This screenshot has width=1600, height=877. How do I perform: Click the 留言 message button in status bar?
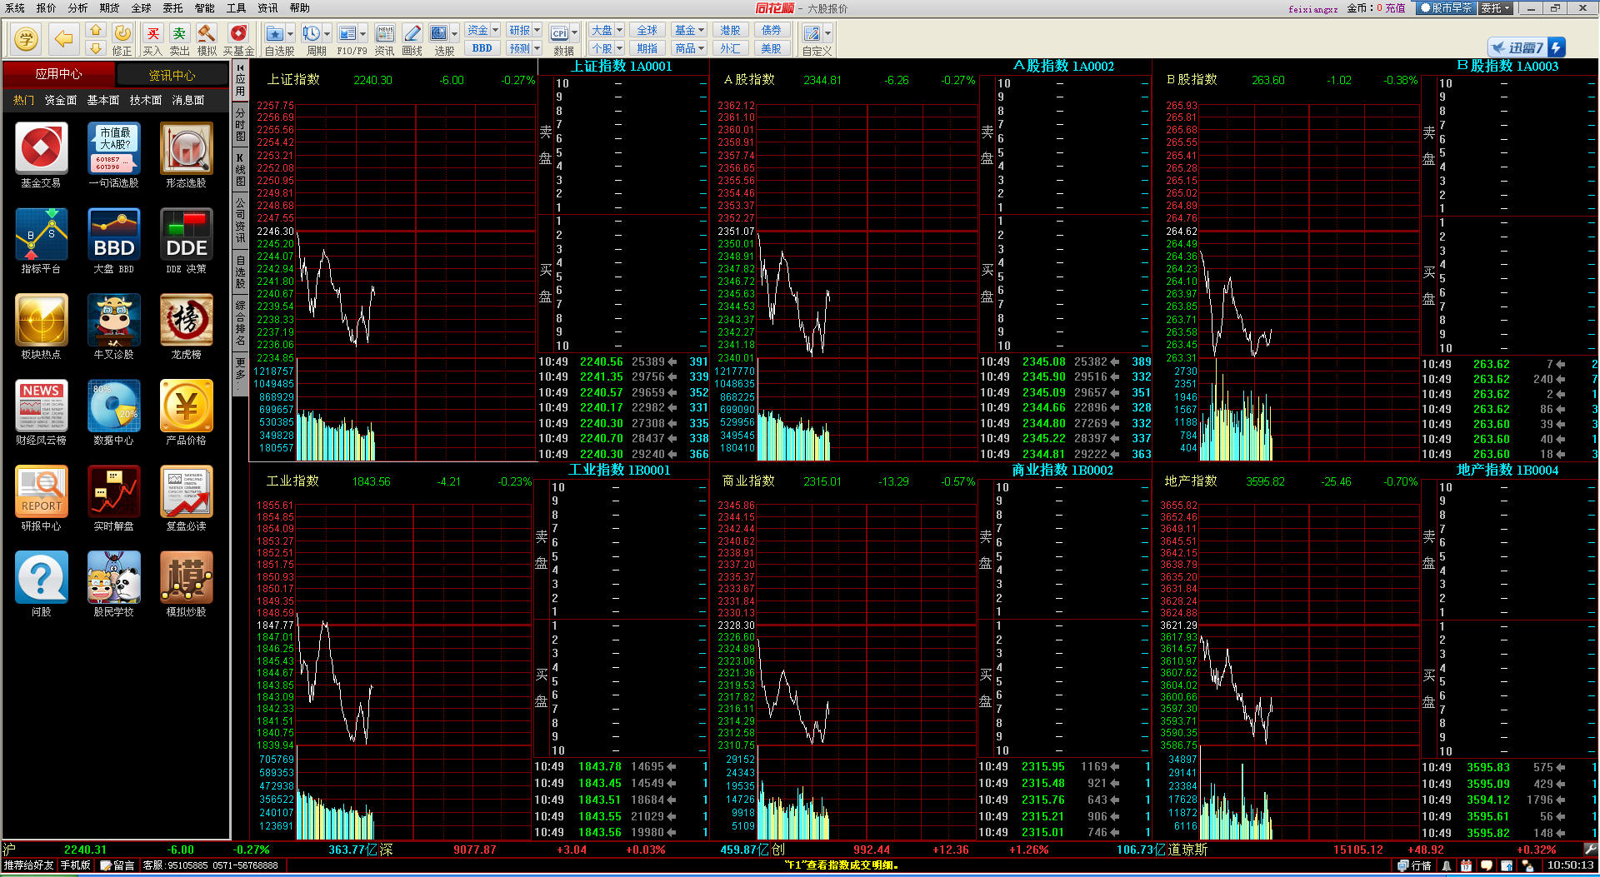[117, 866]
